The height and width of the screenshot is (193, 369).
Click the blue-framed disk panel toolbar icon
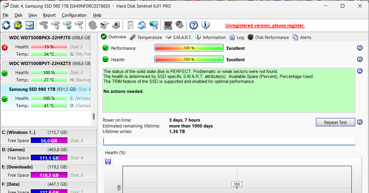pyautogui.click(x=29, y=25)
